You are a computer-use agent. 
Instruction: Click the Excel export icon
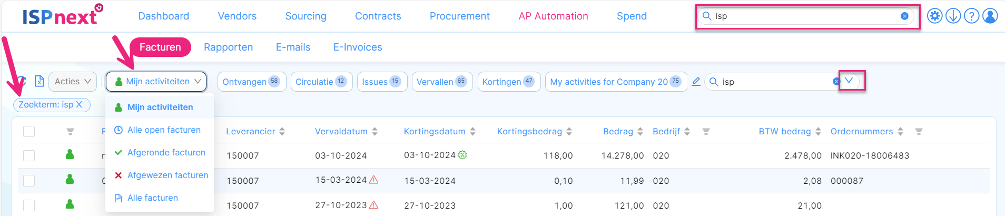pyautogui.click(x=39, y=81)
